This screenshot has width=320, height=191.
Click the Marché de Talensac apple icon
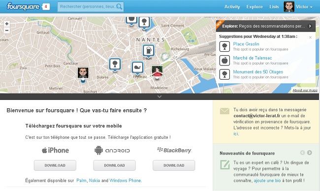tap(224, 61)
